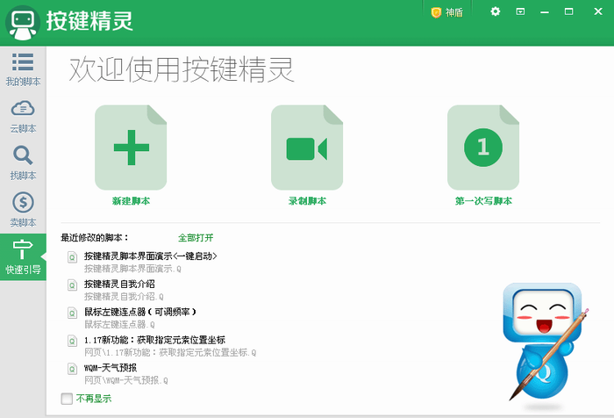Click the 新建脚本 plus icon
Screen dimensions: 614x418
[131, 148]
